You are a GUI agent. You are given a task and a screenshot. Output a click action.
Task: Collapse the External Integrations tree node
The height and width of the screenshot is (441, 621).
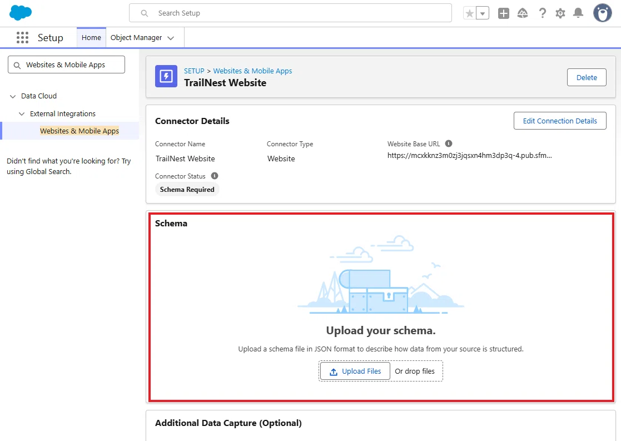click(22, 114)
